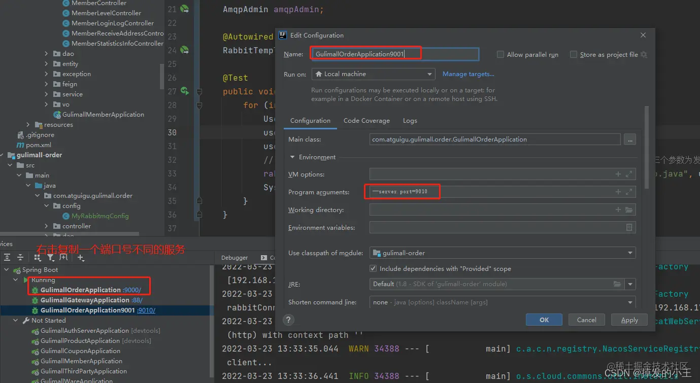The width and height of the screenshot is (700, 383).
Task: Click Cancel button in dialog
Action: click(586, 320)
